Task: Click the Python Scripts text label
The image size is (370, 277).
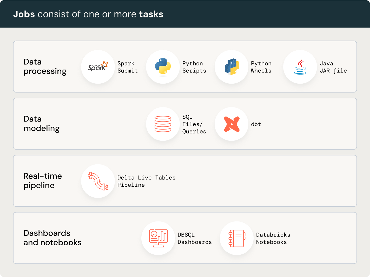Action: tap(194, 67)
